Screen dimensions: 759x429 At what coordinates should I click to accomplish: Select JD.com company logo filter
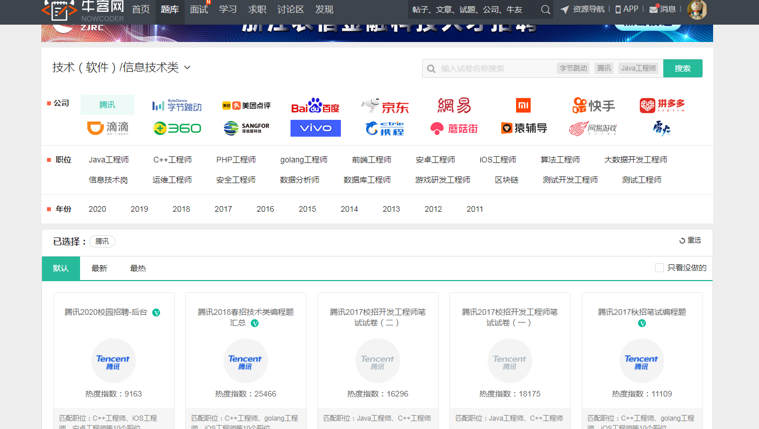[385, 105]
